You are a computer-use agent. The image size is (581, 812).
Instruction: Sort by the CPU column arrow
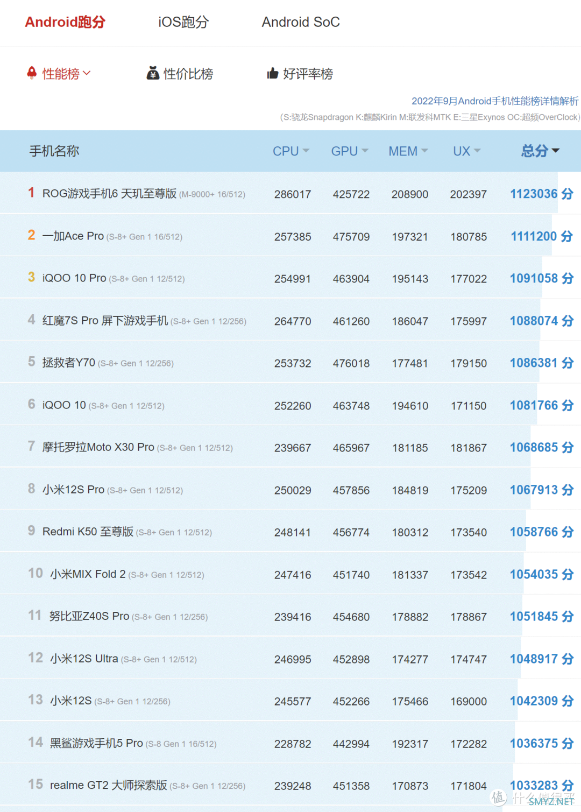[x=306, y=151]
